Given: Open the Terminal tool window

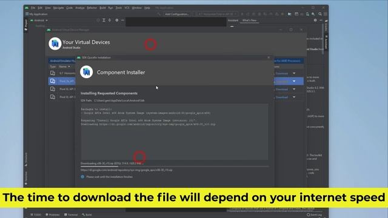Looking at the screenshot, I should (71, 214).
